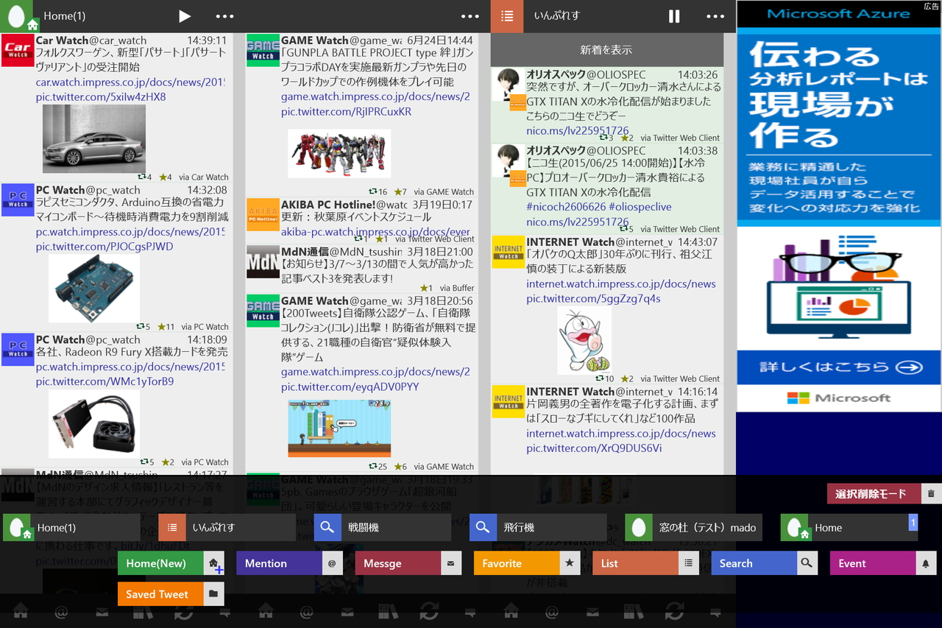942x628 pixels.
Task: Toggle 選択削除モード in the column panel
Action: [x=874, y=494]
